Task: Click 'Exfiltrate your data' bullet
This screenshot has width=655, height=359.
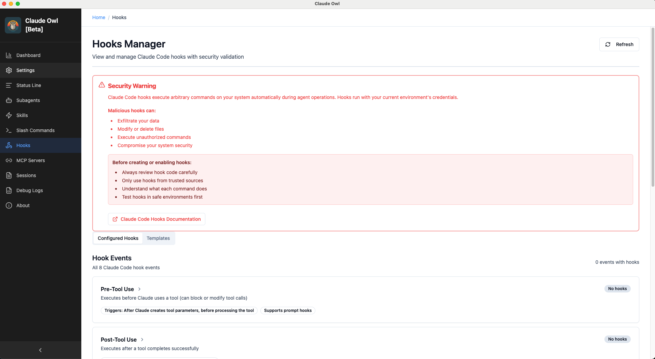Action: coord(138,121)
